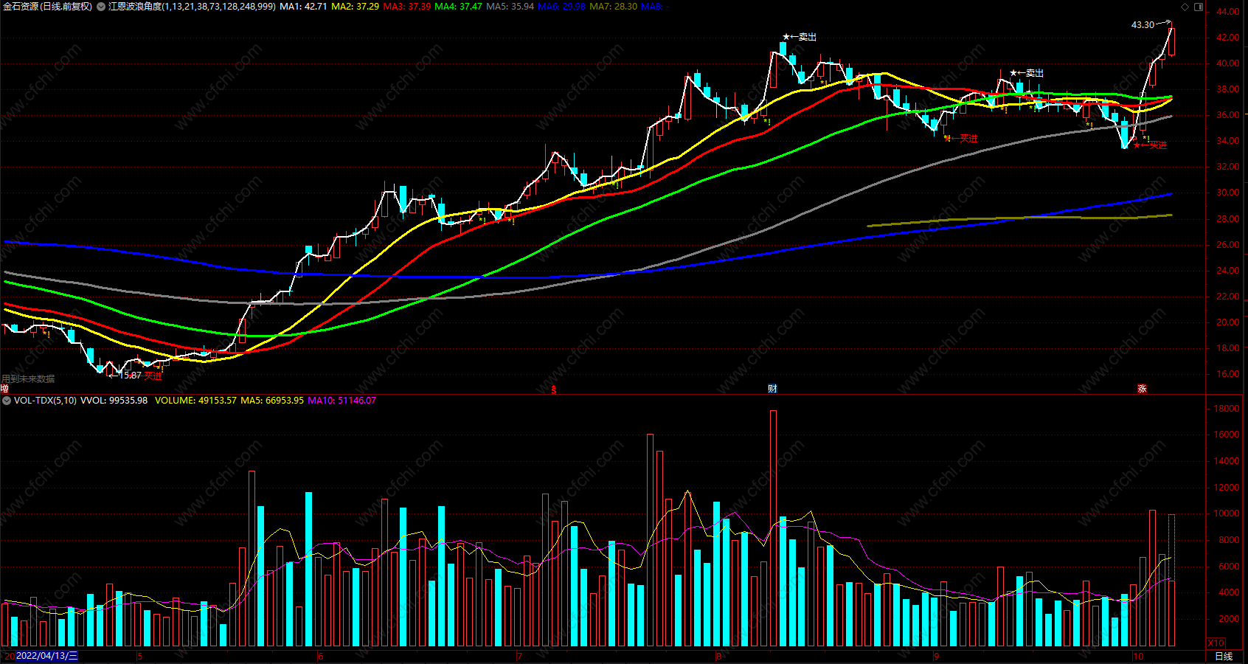Click the 增 event marker on timeline
1248x664 pixels.
(x=4, y=389)
